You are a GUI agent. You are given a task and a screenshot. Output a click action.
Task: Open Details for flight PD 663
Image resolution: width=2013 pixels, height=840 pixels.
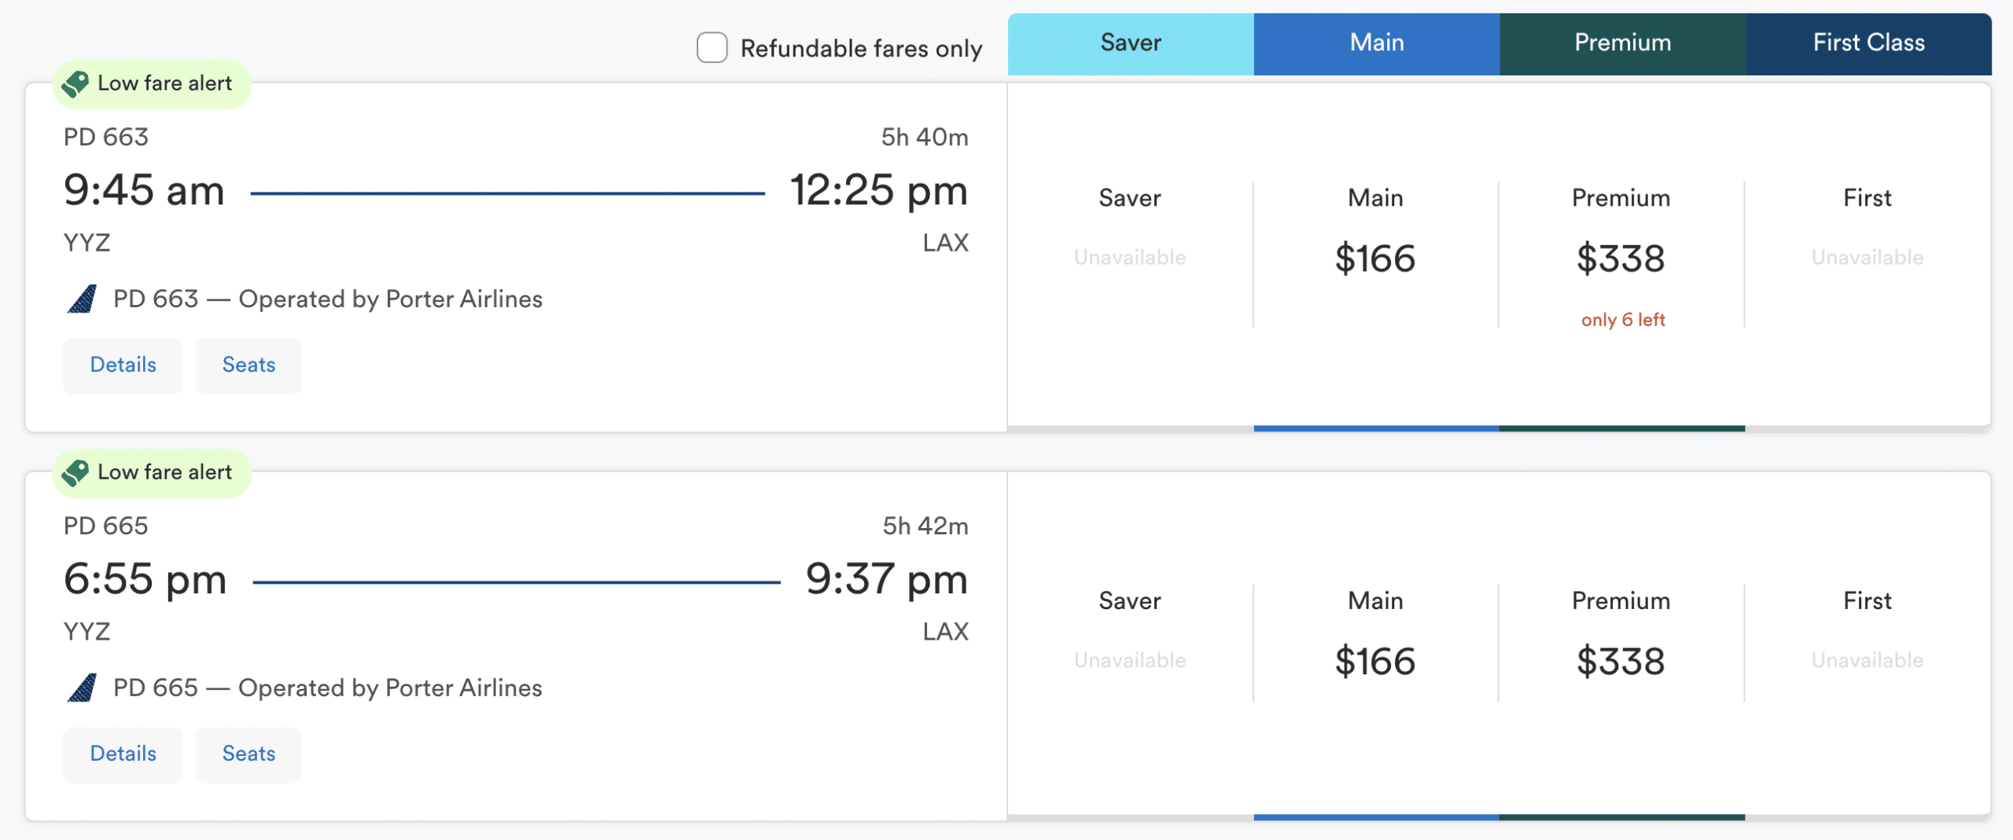coord(123,365)
